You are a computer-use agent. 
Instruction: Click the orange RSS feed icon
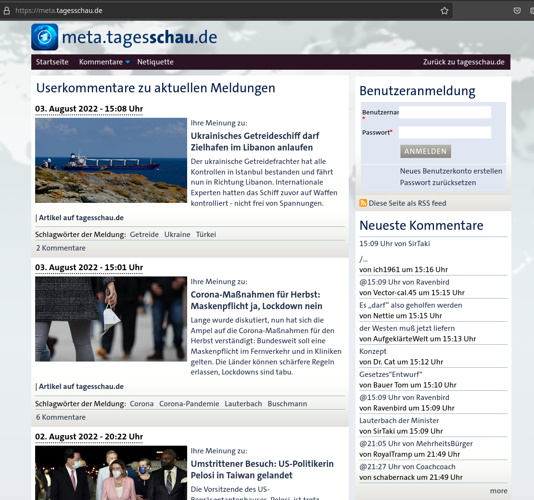click(363, 203)
